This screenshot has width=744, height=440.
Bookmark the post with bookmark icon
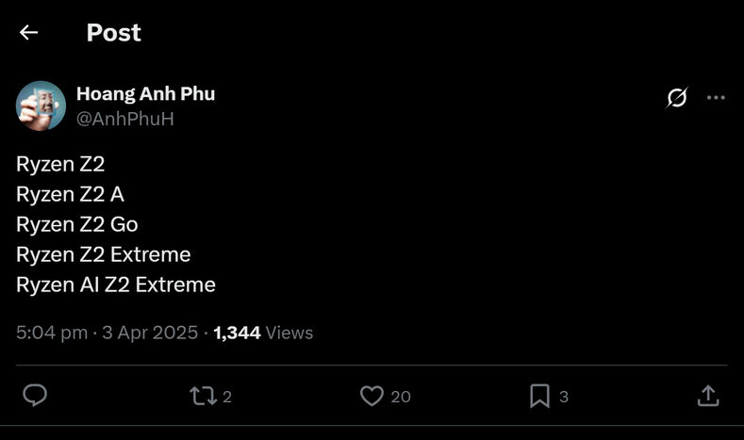[x=539, y=396]
